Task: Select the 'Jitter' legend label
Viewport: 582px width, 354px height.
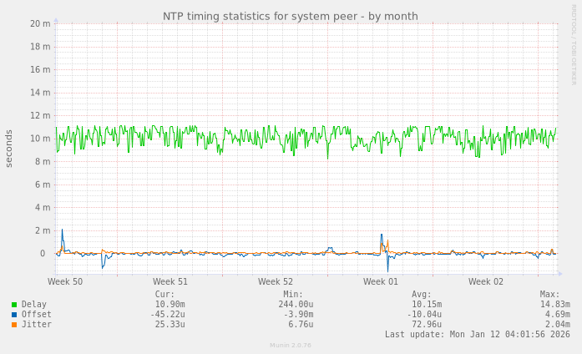Action: click(x=37, y=324)
